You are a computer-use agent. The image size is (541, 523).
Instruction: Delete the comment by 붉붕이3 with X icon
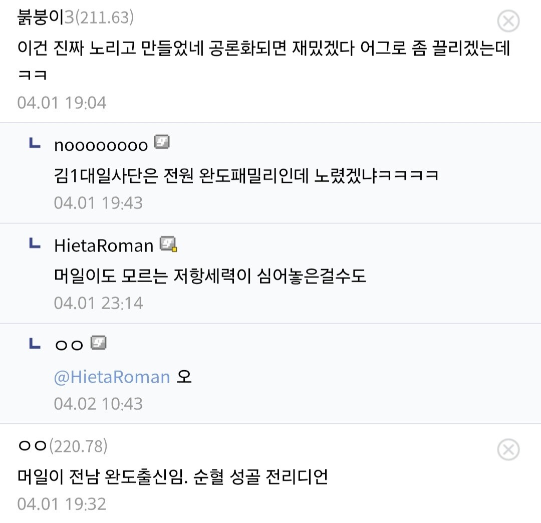508,21
